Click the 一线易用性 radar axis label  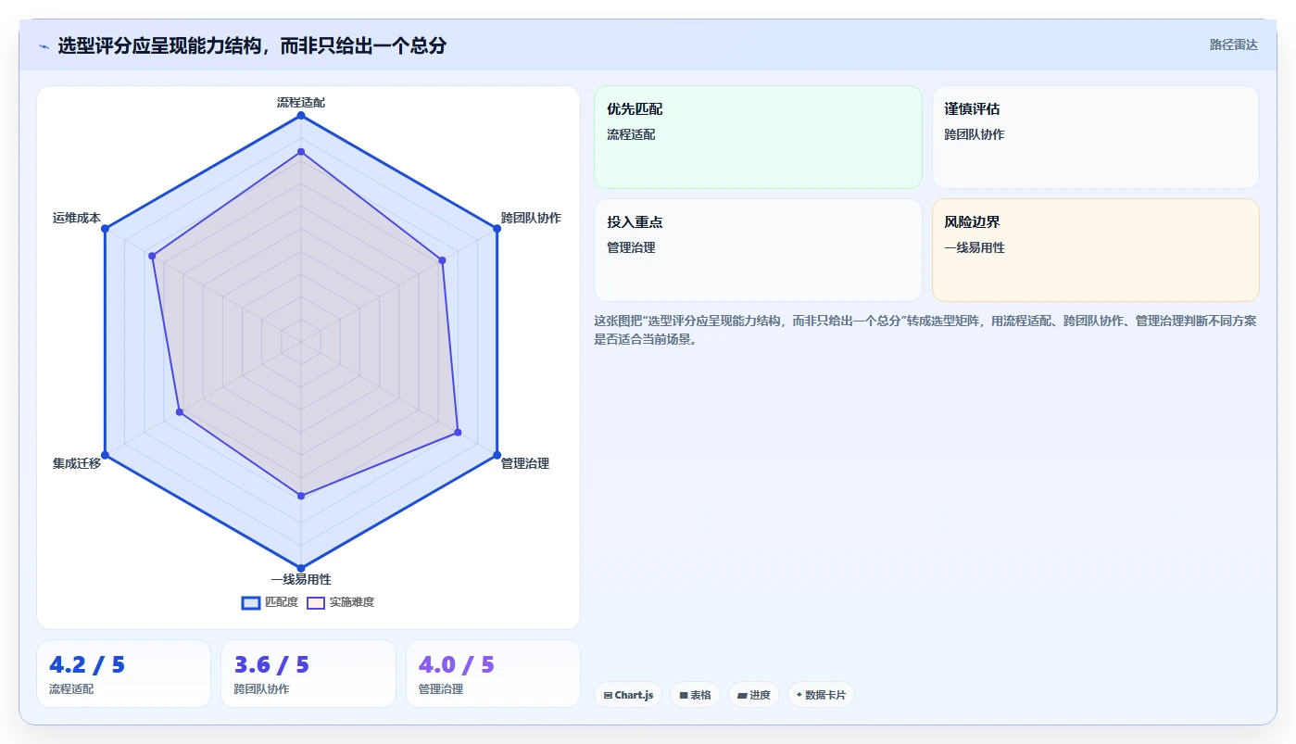[301, 580]
